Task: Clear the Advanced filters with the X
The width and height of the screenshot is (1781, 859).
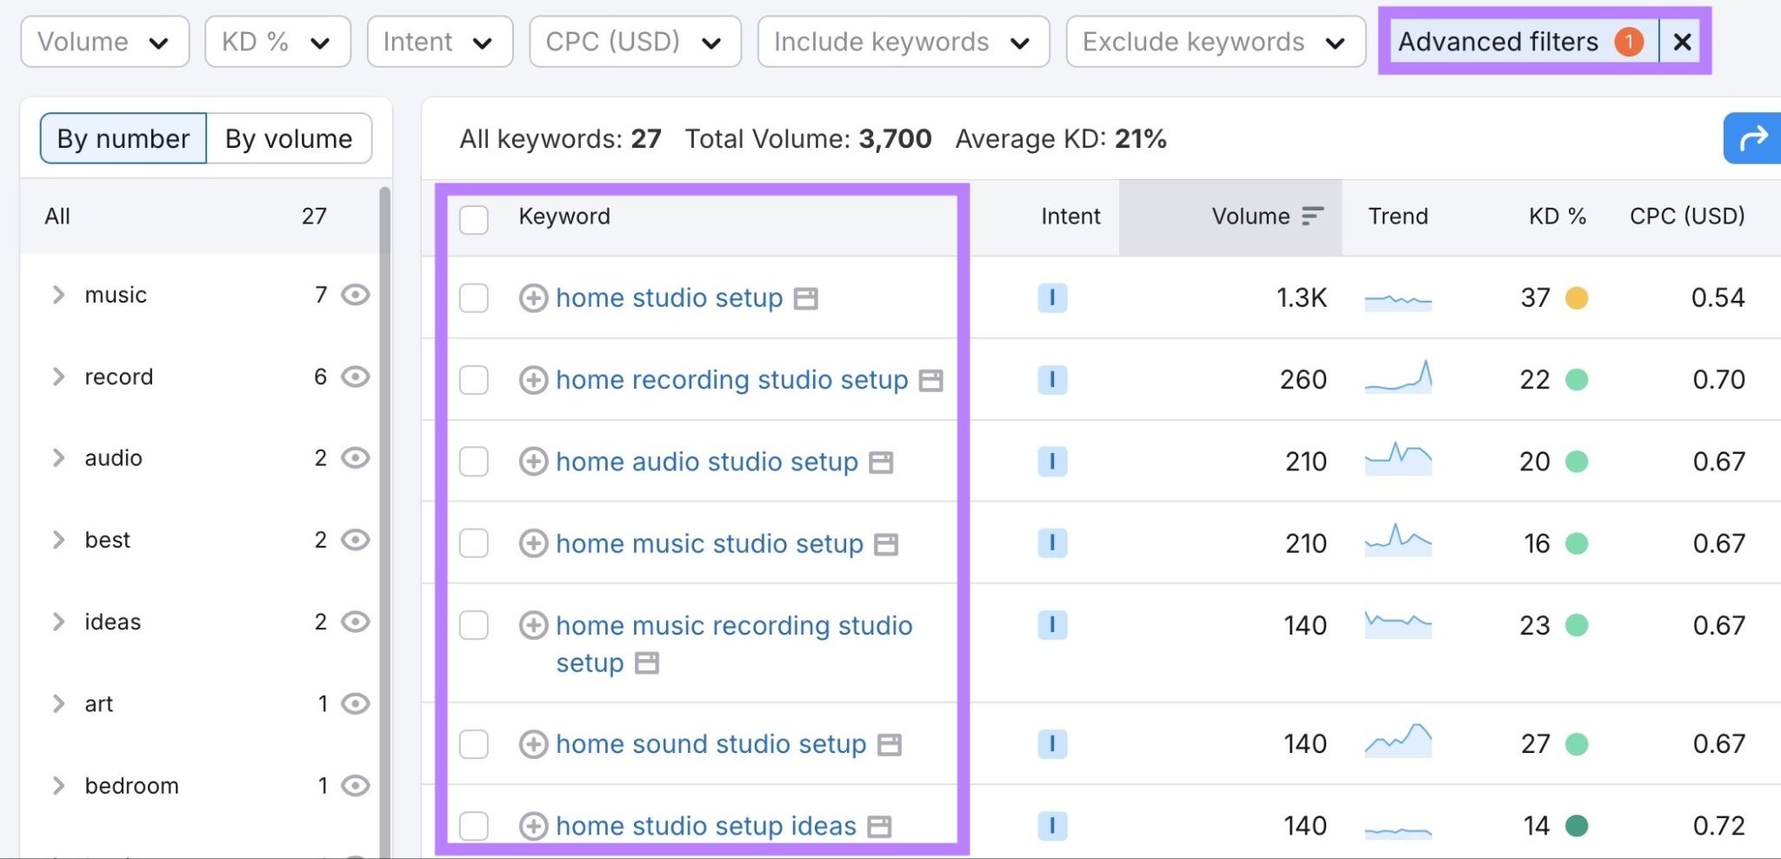Action: [x=1682, y=42]
